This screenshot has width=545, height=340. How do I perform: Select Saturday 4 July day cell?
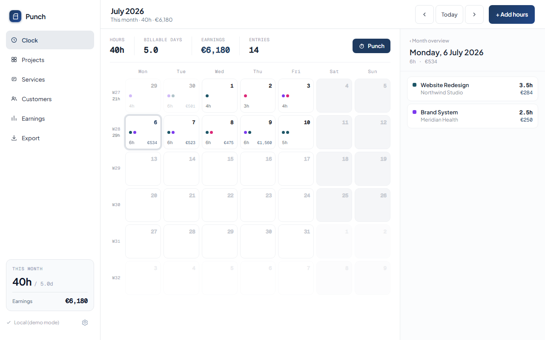click(334, 96)
